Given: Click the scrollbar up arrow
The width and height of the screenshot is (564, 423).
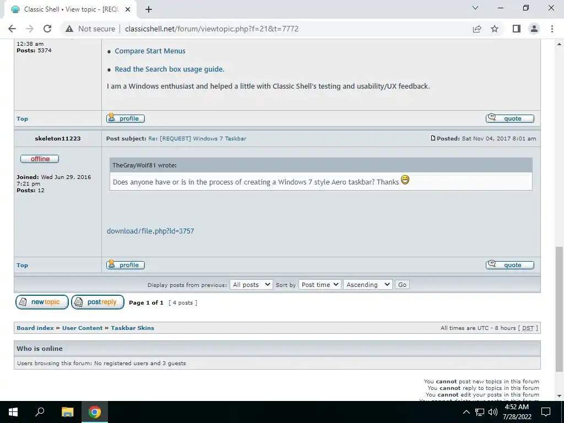Looking at the screenshot, I should click(x=559, y=44).
